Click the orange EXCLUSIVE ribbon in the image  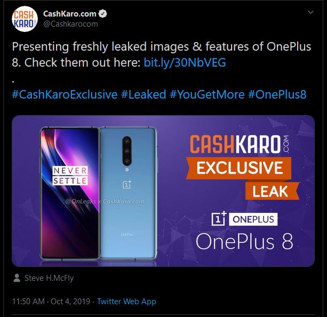239,168
